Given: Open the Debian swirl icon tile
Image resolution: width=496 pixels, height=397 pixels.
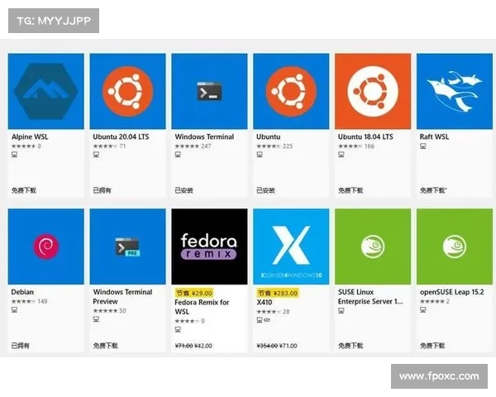Looking at the screenshot, I should (x=45, y=246).
